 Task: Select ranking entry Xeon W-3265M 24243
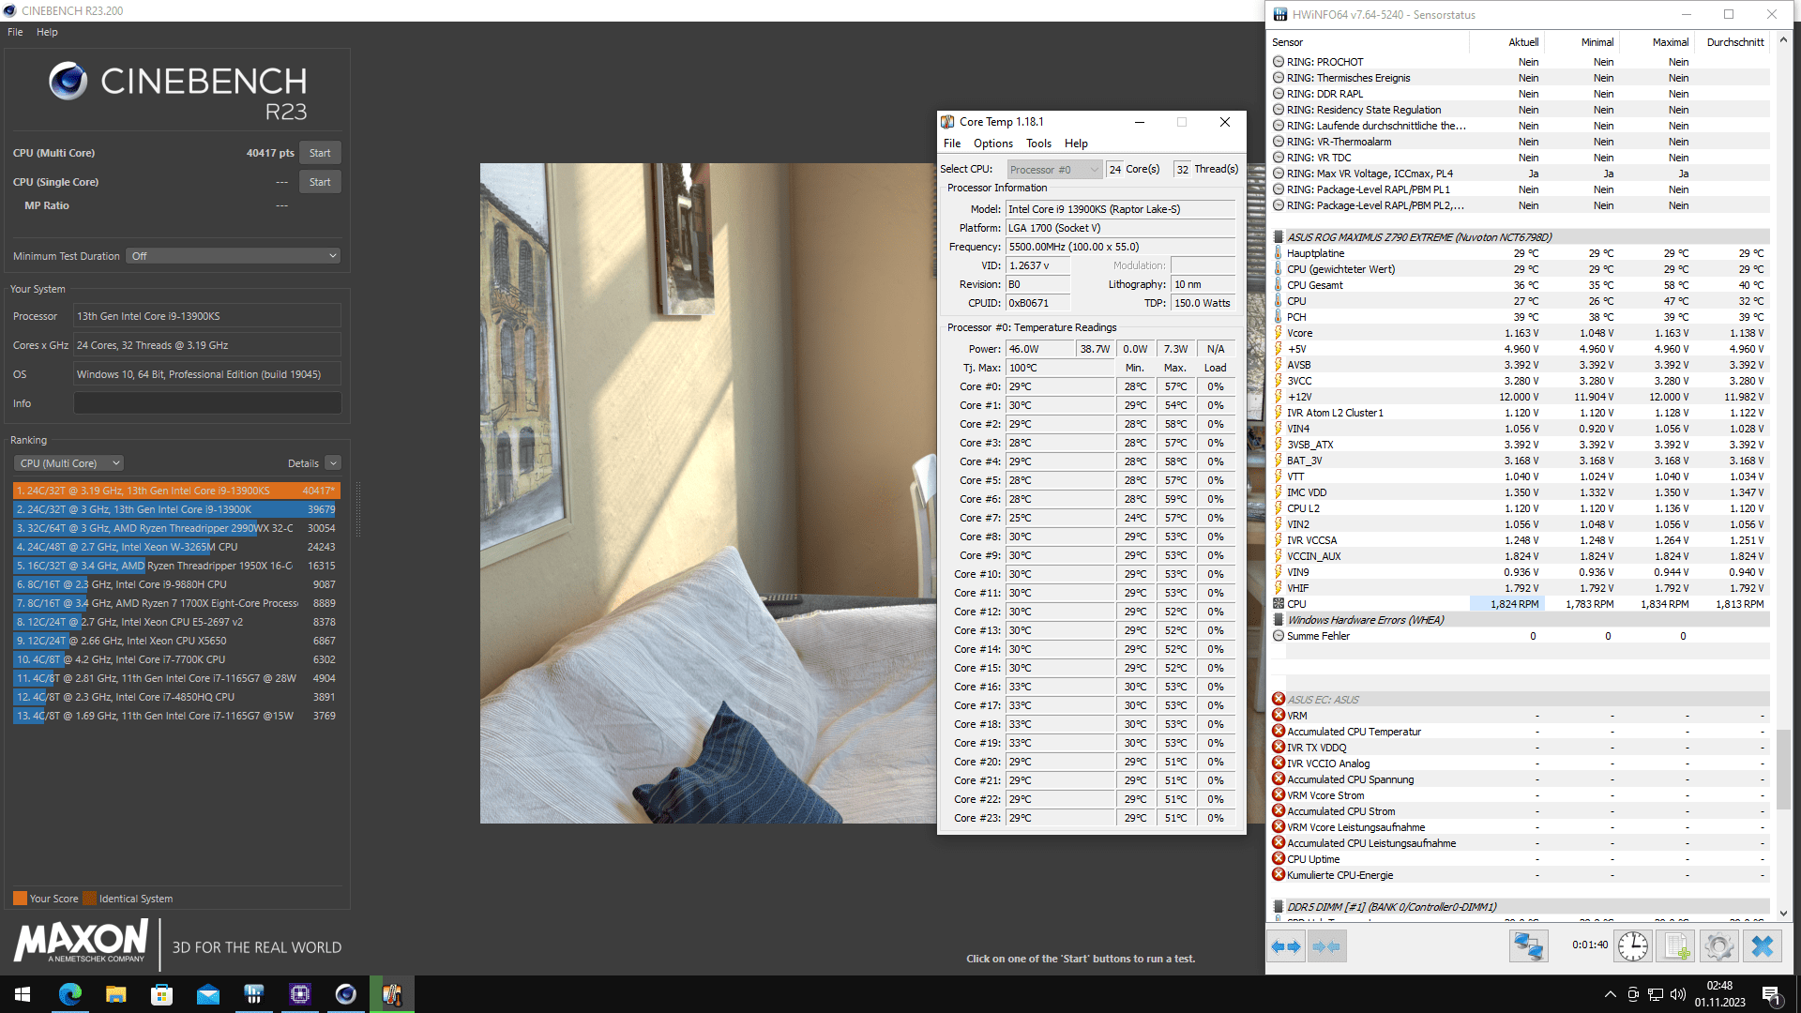click(x=176, y=547)
